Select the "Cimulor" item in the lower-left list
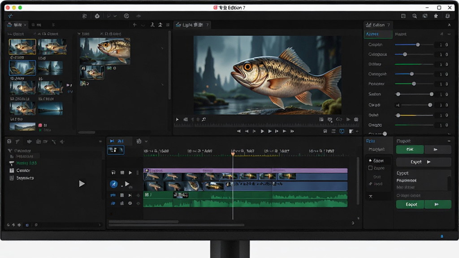The height and width of the screenshot is (258, 459). (23, 171)
